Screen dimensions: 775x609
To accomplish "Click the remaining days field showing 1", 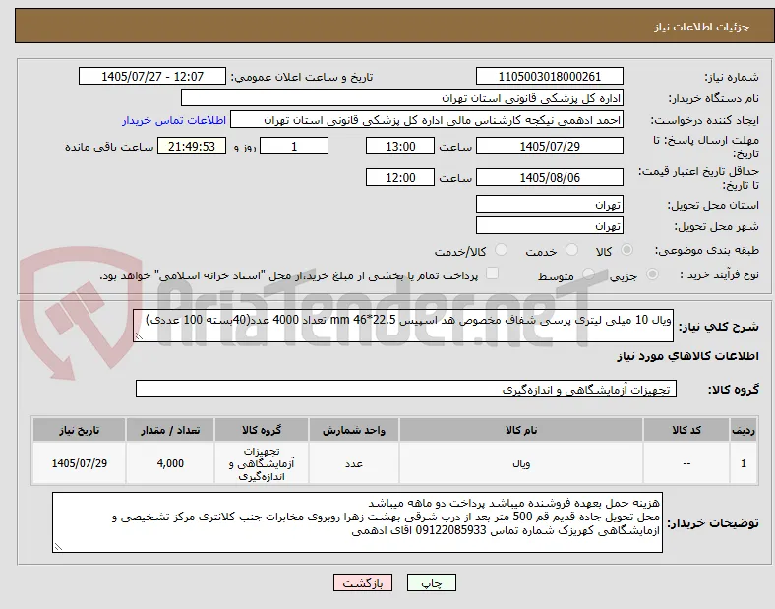I will 294,146.
